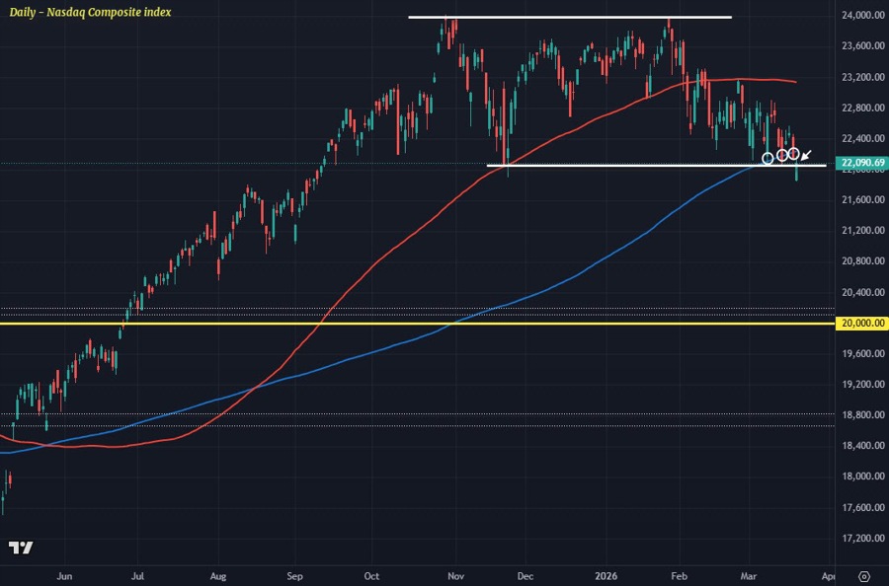Click the Nov label on time axis

pyautogui.click(x=455, y=574)
